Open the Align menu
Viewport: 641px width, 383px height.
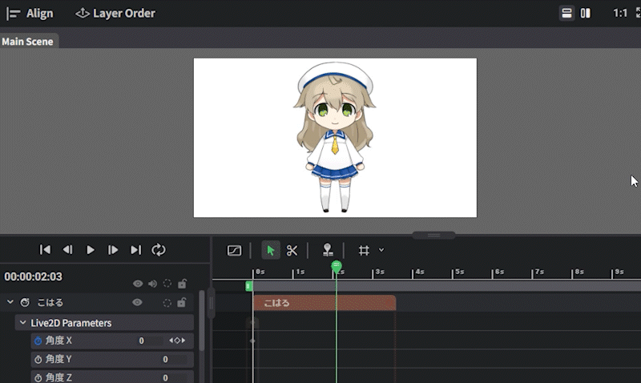(30, 14)
